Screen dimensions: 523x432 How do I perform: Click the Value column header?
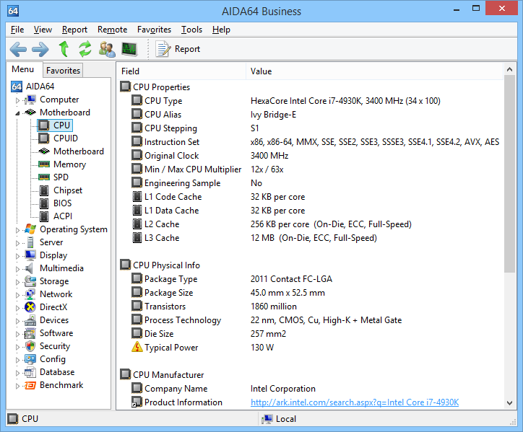click(261, 71)
